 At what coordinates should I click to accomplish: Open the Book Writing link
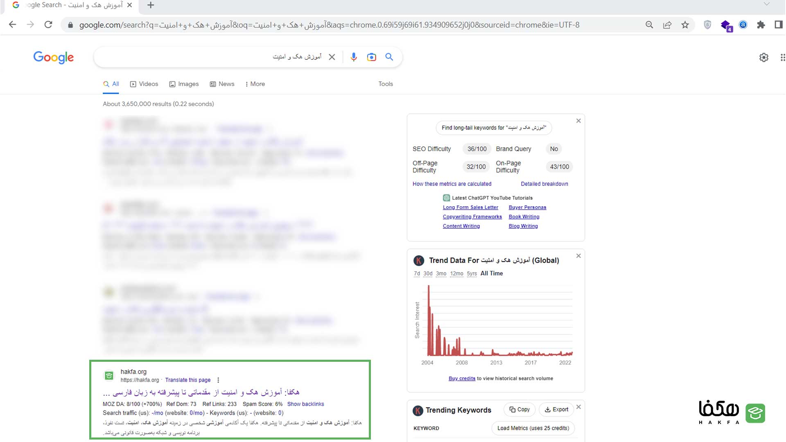pyautogui.click(x=524, y=217)
